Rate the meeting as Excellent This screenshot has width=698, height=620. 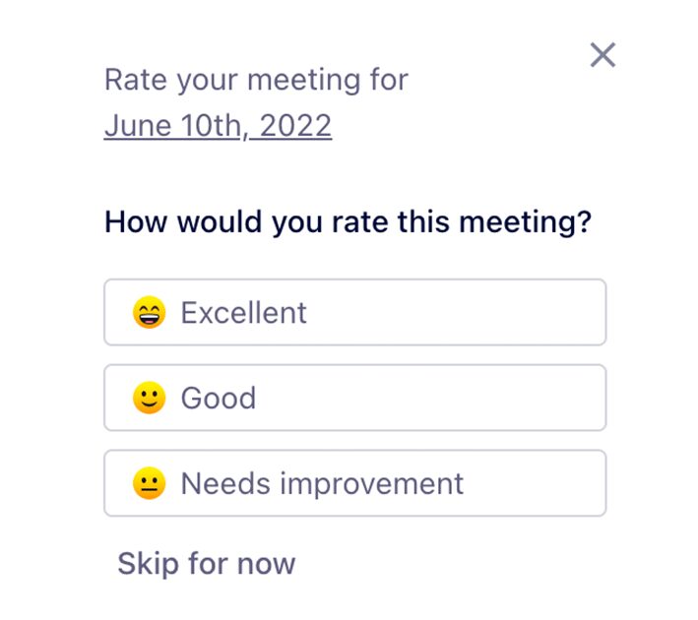point(354,312)
